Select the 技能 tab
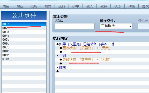149x93 pixels. [34, 6]
